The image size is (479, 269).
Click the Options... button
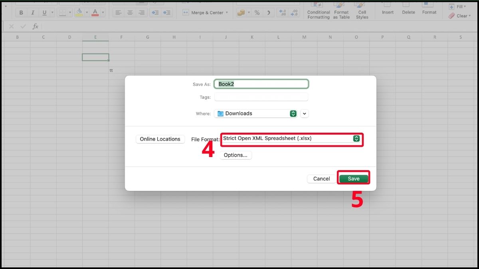coord(236,155)
